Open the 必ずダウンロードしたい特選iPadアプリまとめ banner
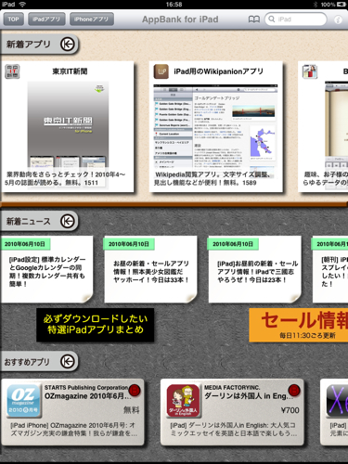 pos(96,325)
